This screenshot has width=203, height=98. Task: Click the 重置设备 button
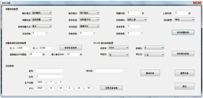tap(184, 73)
